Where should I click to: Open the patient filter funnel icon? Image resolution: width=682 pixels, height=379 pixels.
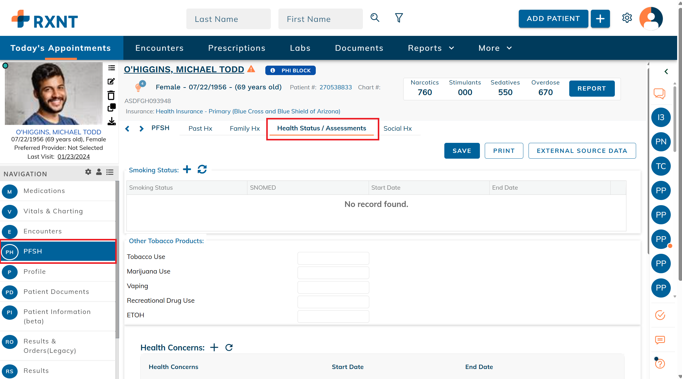pos(399,18)
